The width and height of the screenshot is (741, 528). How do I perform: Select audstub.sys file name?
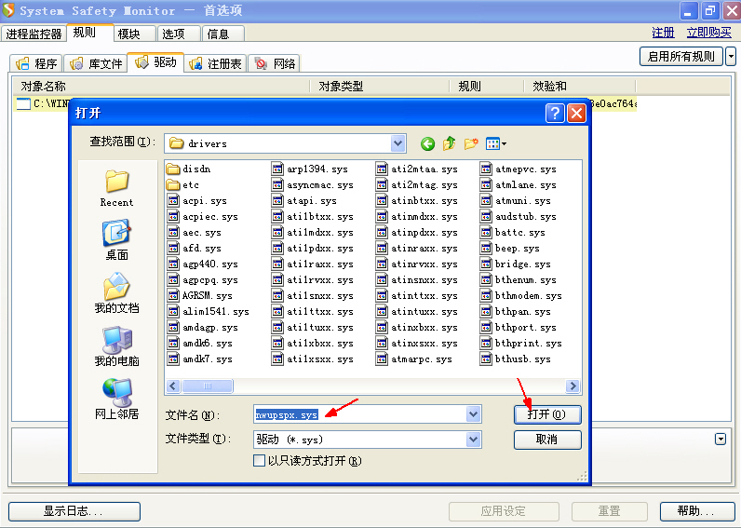(526, 216)
